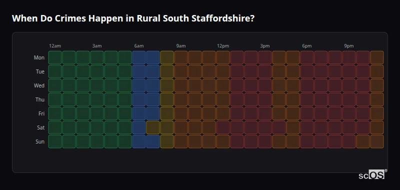400x190 pixels.
Task: Click the Monday 6am blue cell
Action: (x=139, y=57)
